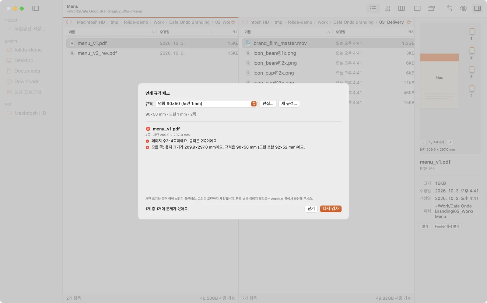The width and height of the screenshot is (487, 303).
Task: Switch to icon grid view
Action: [x=387, y=9]
